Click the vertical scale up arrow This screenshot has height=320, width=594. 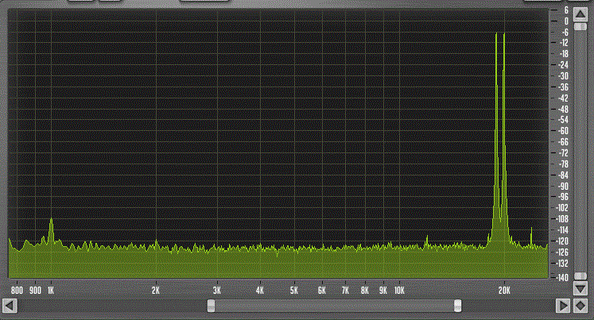tap(580, 15)
